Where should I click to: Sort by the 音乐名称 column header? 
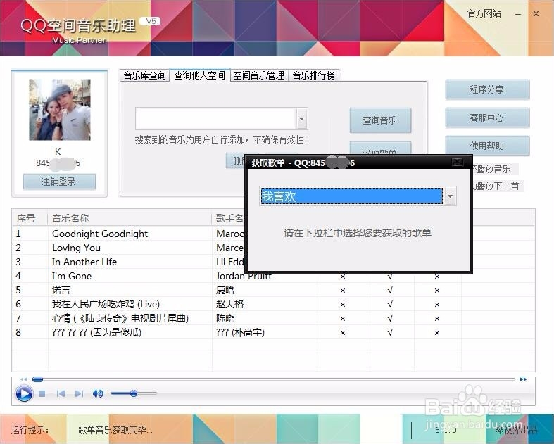click(130, 218)
